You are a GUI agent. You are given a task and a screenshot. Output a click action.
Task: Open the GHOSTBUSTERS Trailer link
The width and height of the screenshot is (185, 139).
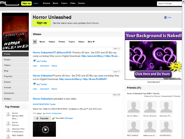[x=44, y=104]
